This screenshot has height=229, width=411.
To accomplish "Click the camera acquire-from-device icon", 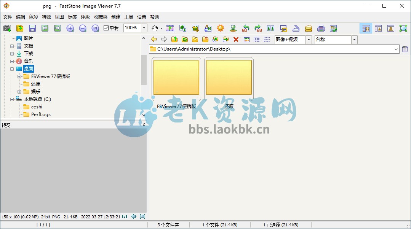I will click(7, 28).
